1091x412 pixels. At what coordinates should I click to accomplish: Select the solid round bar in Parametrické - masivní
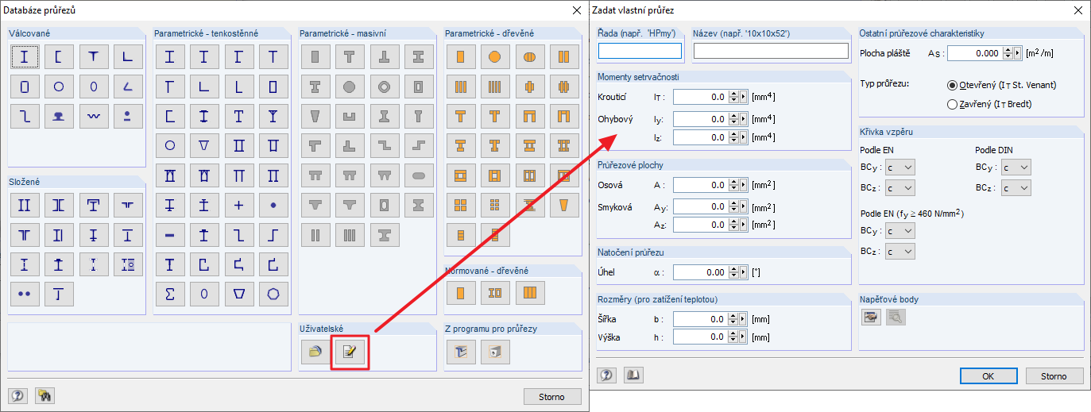click(x=349, y=87)
